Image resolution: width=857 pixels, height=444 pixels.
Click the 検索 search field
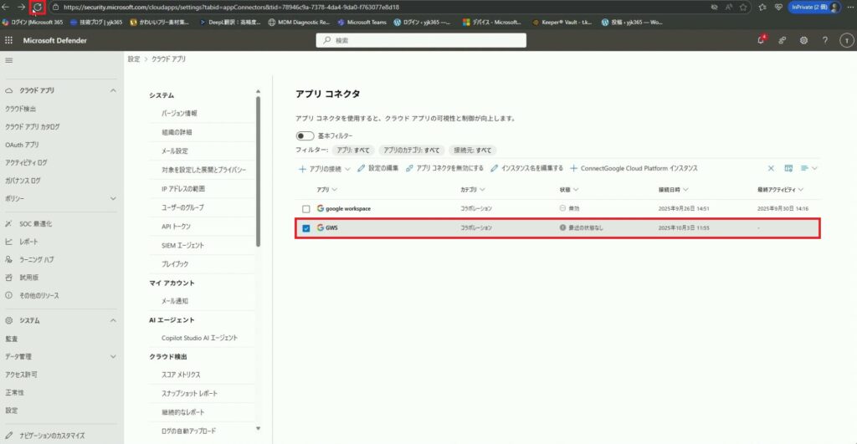[x=421, y=40]
